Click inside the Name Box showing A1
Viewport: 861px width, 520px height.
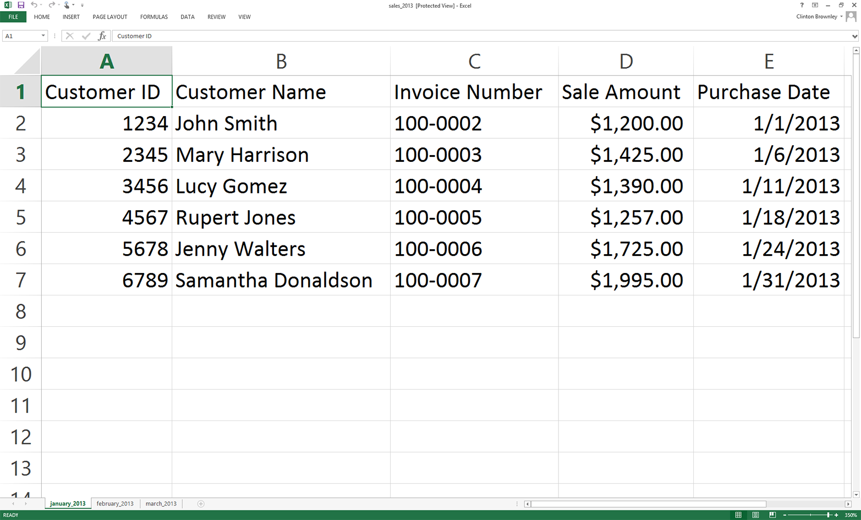click(21, 36)
